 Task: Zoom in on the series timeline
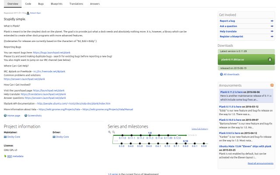point(109,132)
